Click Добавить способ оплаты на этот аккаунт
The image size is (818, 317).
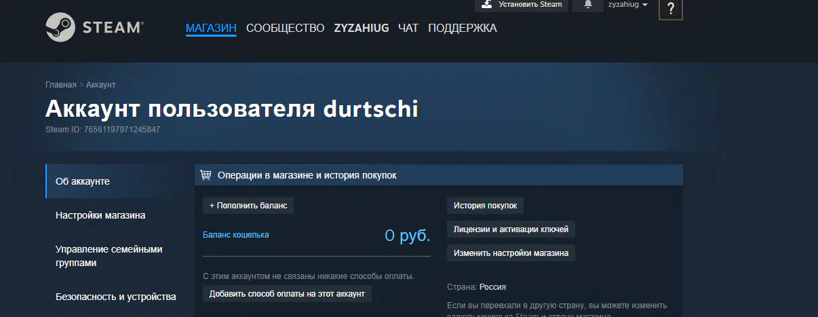(x=287, y=294)
